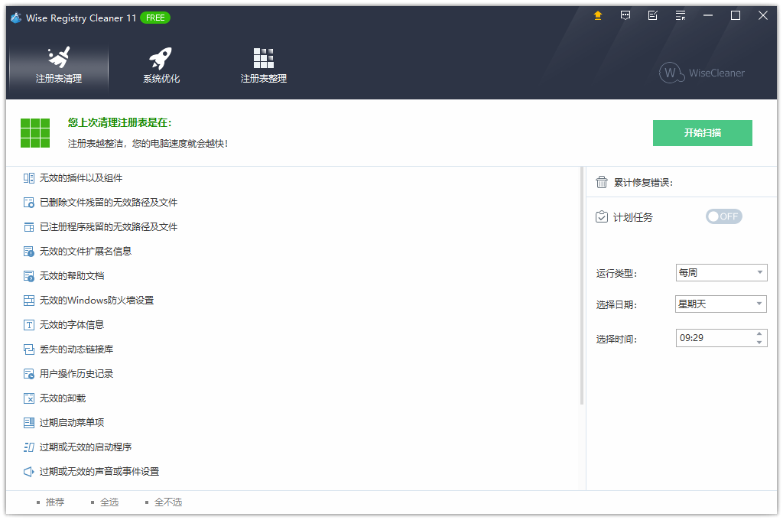The height and width of the screenshot is (520, 783).
Task: Click the register/edit note icon in titlebar
Action: pyautogui.click(x=652, y=15)
